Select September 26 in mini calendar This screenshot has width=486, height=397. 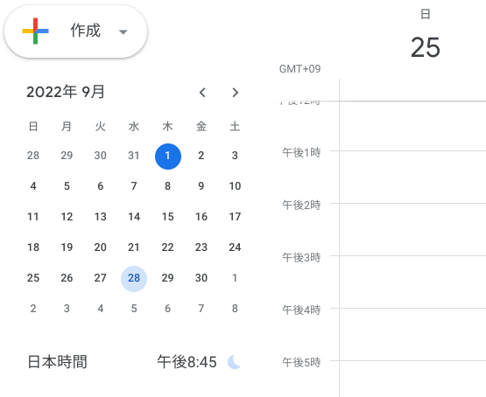click(x=67, y=278)
